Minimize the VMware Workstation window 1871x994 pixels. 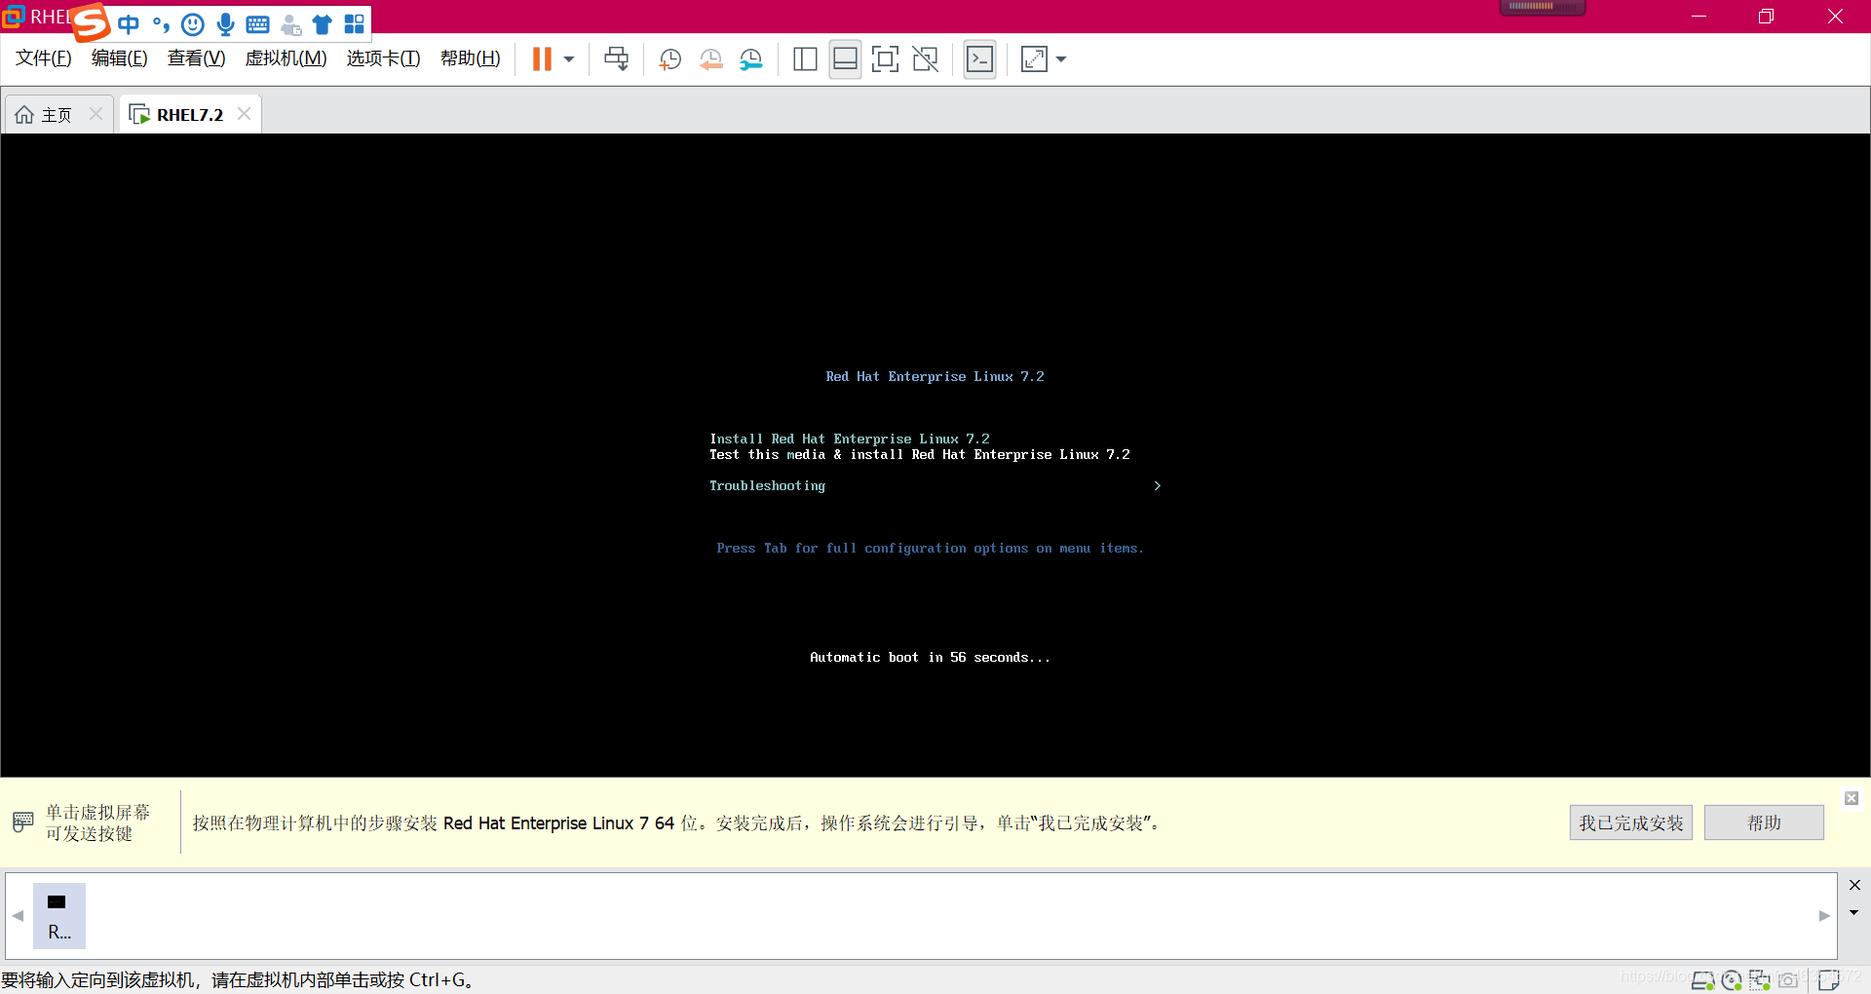click(1699, 17)
